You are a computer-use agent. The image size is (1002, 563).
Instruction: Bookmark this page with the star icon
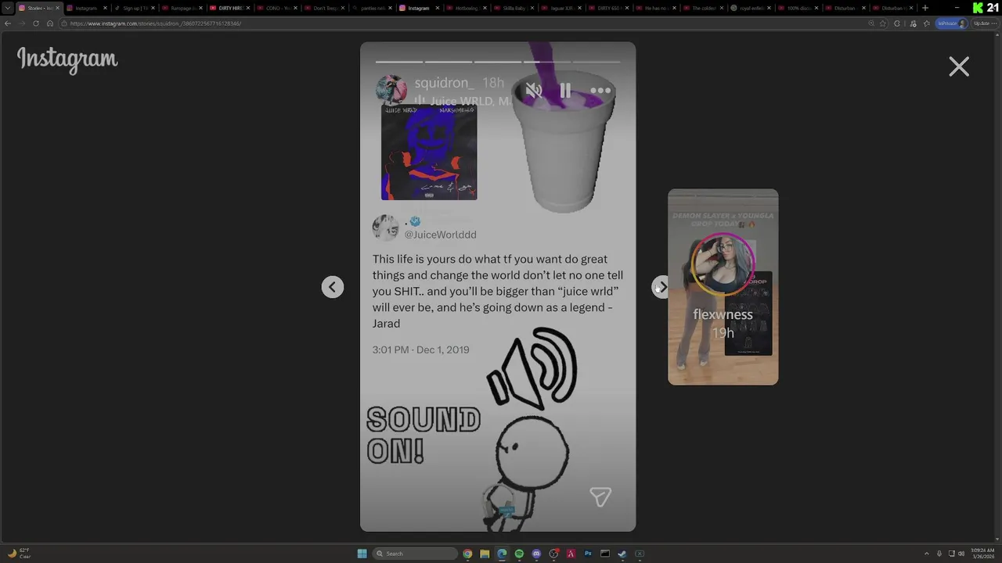click(883, 23)
